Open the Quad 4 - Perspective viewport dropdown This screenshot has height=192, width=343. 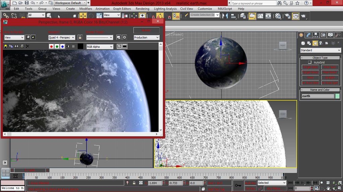point(62,37)
